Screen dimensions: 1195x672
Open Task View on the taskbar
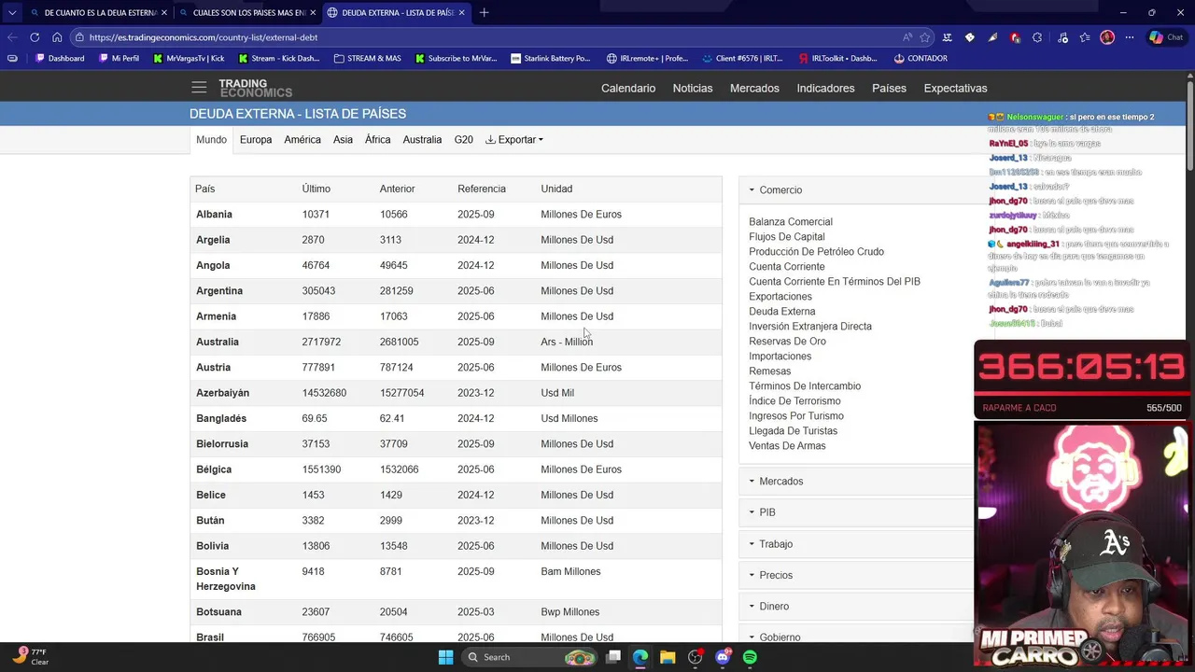point(613,657)
